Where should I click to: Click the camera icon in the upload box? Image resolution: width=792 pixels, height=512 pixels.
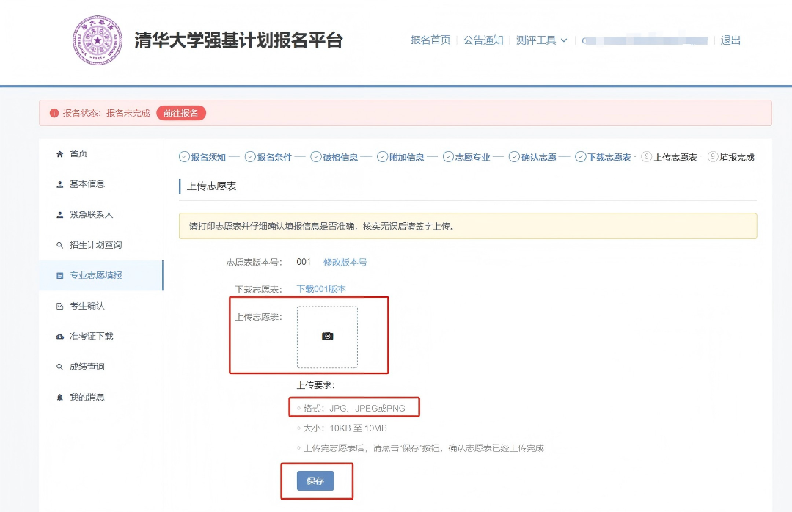click(327, 335)
